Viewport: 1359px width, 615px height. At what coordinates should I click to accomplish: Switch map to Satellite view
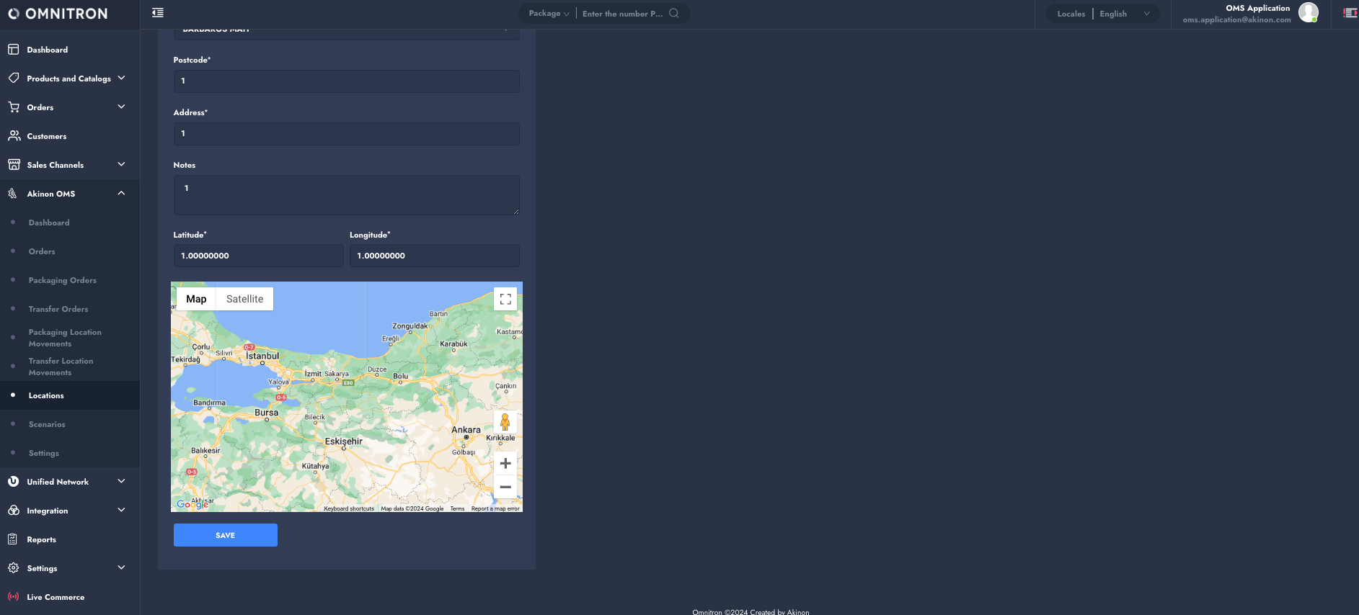pos(244,299)
